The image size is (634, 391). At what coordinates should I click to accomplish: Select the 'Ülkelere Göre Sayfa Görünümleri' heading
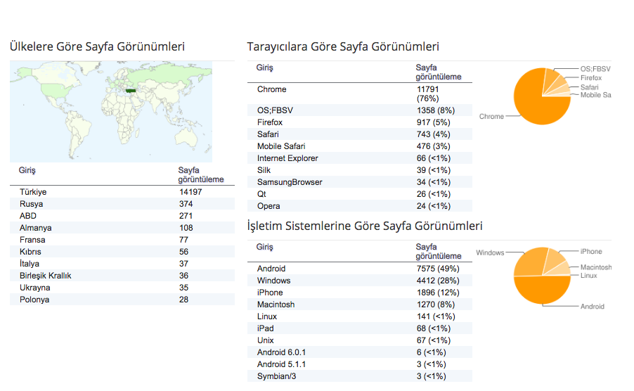(x=97, y=46)
